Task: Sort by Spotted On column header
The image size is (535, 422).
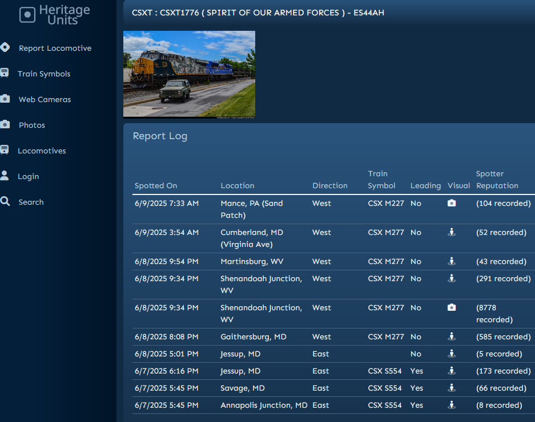Action: coord(155,185)
